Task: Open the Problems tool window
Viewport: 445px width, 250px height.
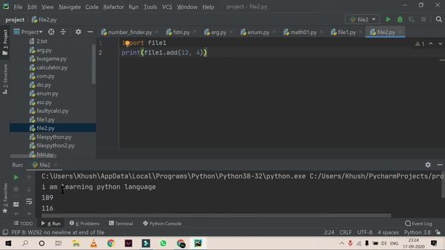Action: tap(85, 224)
